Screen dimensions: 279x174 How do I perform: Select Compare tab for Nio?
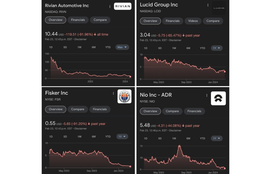[x=172, y=111]
